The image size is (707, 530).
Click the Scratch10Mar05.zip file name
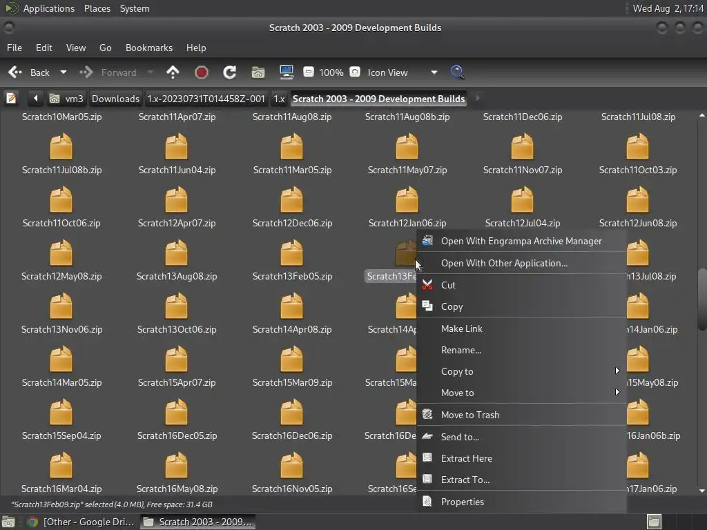(x=61, y=117)
